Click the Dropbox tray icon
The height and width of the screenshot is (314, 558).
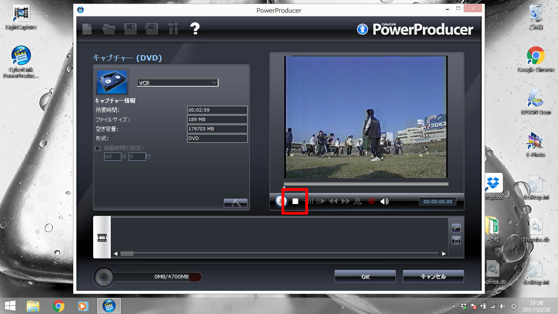[x=464, y=306]
